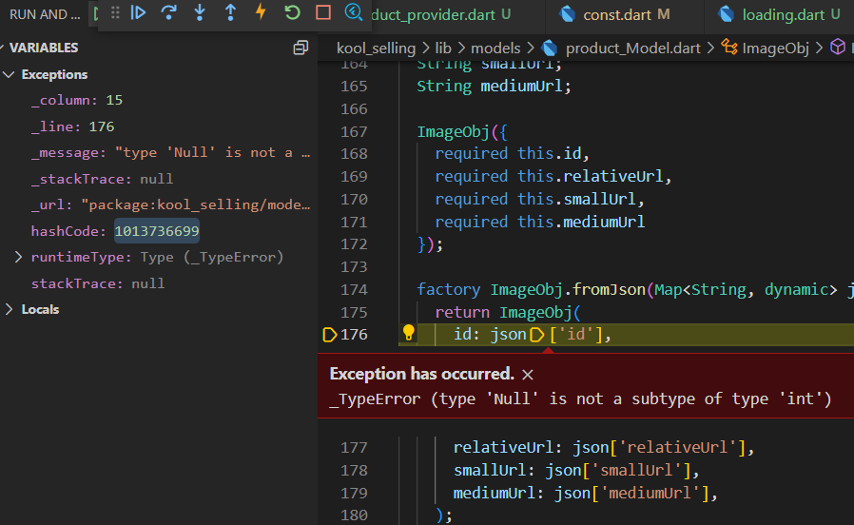Select the _url variable row
Viewport: 854px width, 525px height.
[x=170, y=204]
